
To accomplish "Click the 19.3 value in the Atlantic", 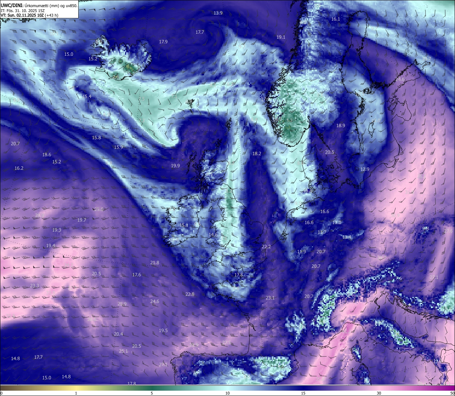I will (x=57, y=230).
